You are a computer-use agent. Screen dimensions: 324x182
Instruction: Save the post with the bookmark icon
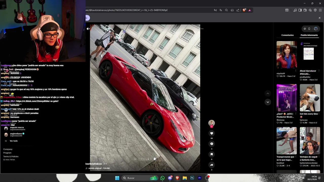pyautogui.click(x=212, y=154)
